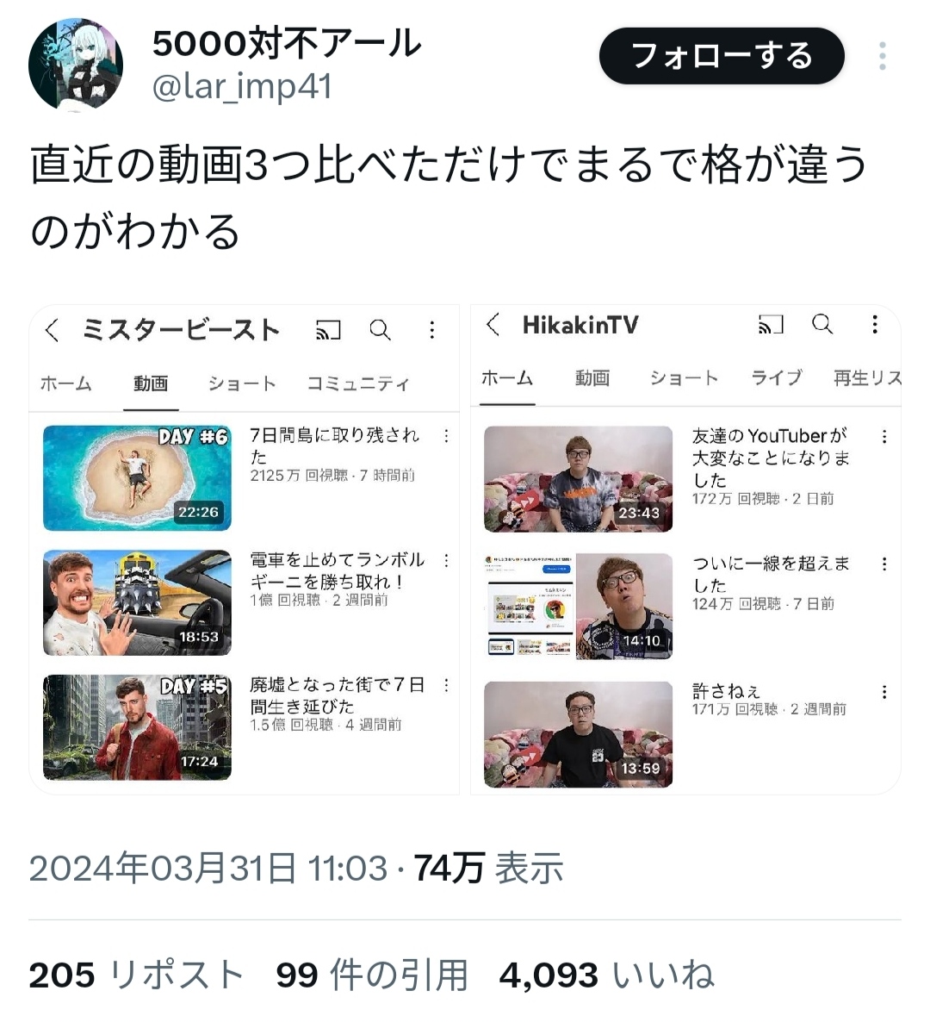The image size is (930, 1022).
Task: Open the tweet's three-dot options menu
Action: click(x=883, y=56)
